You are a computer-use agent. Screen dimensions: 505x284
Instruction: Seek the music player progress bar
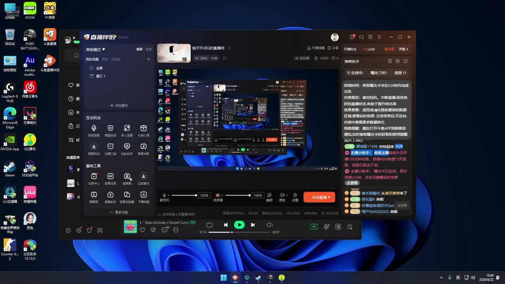tap(239, 232)
